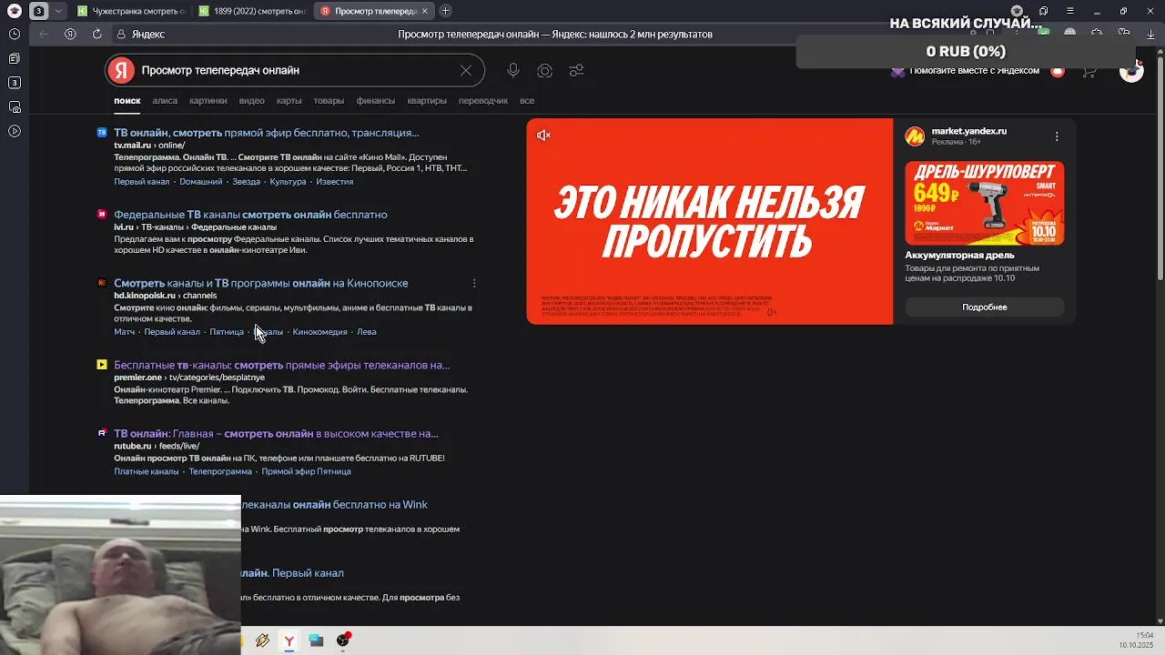
Task: Open Бесплатные тв-каналы Premier result
Action: pos(281,365)
